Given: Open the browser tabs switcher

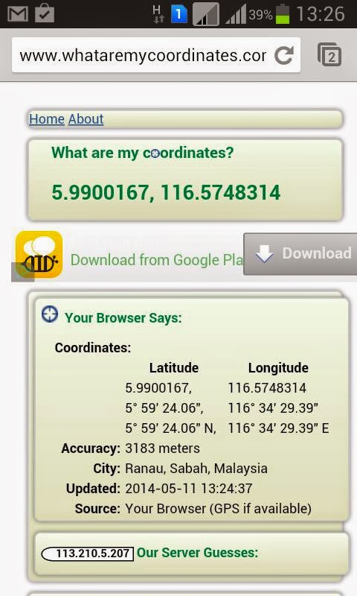Looking at the screenshot, I should pos(329,55).
